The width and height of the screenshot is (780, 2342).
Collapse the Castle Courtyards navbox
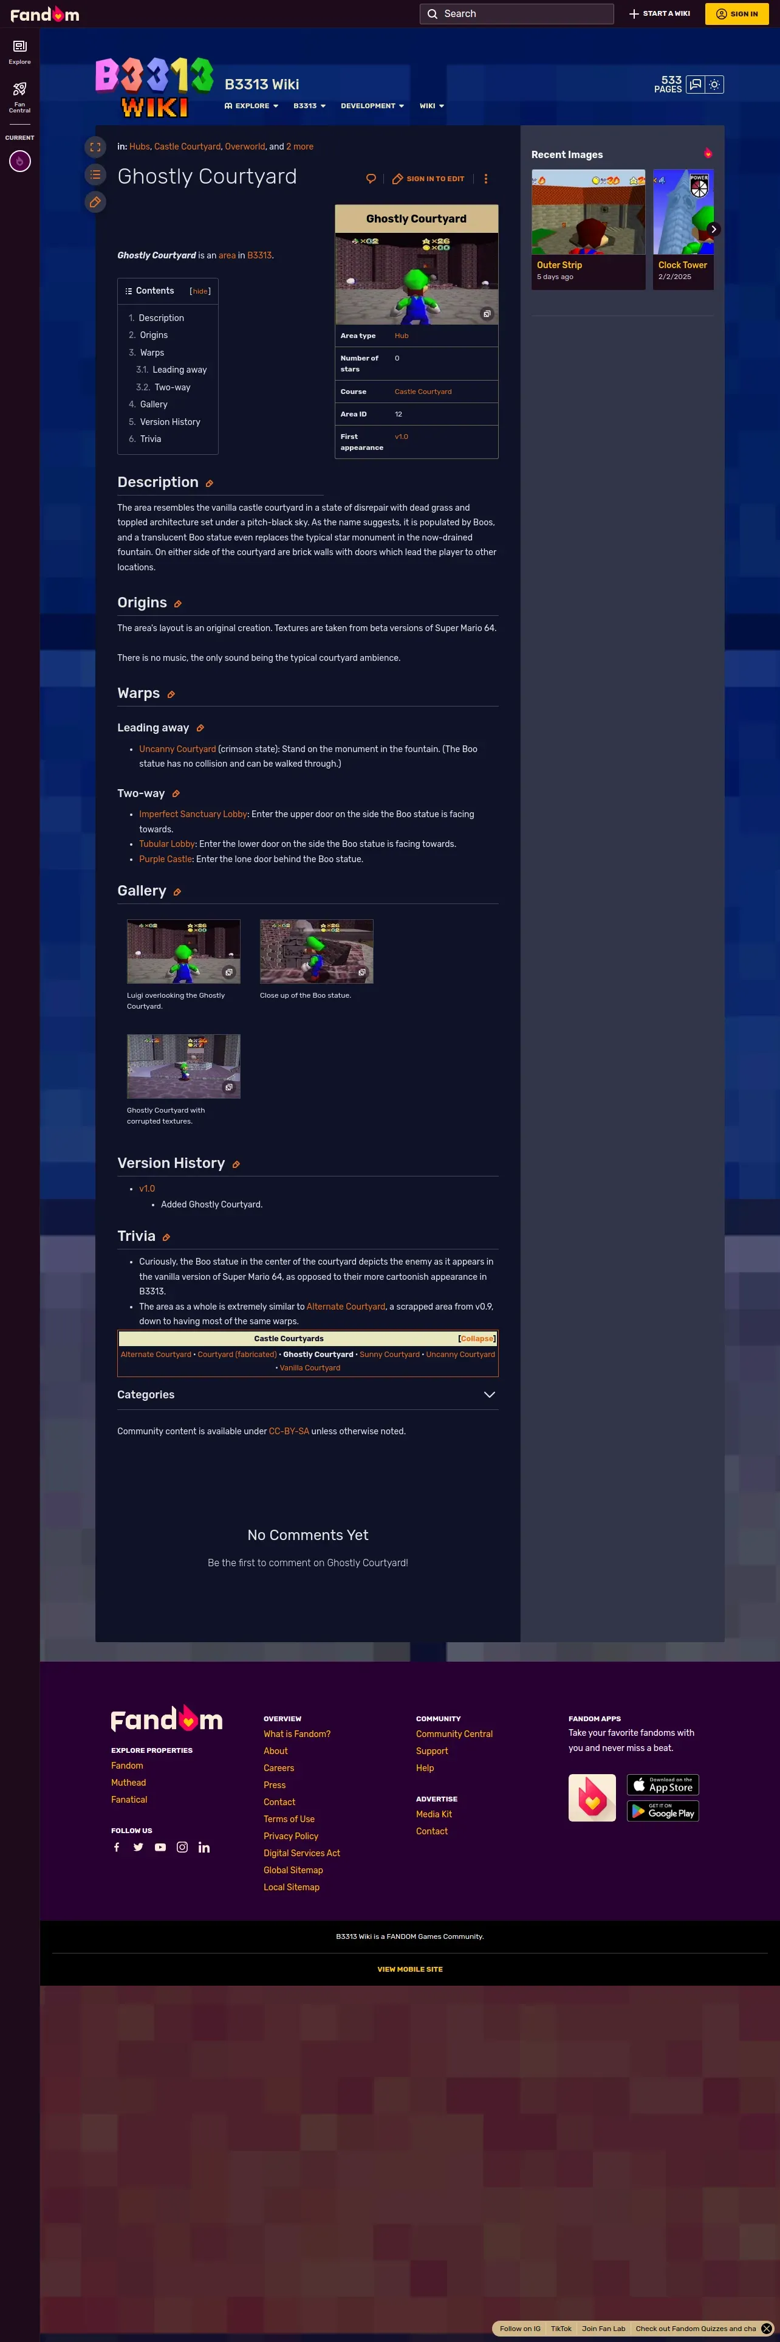(477, 1338)
